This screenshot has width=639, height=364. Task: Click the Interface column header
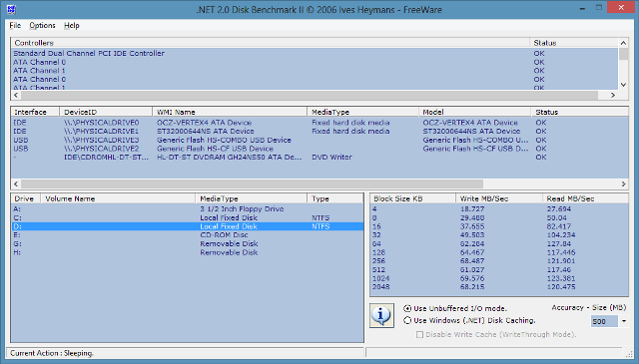36,112
